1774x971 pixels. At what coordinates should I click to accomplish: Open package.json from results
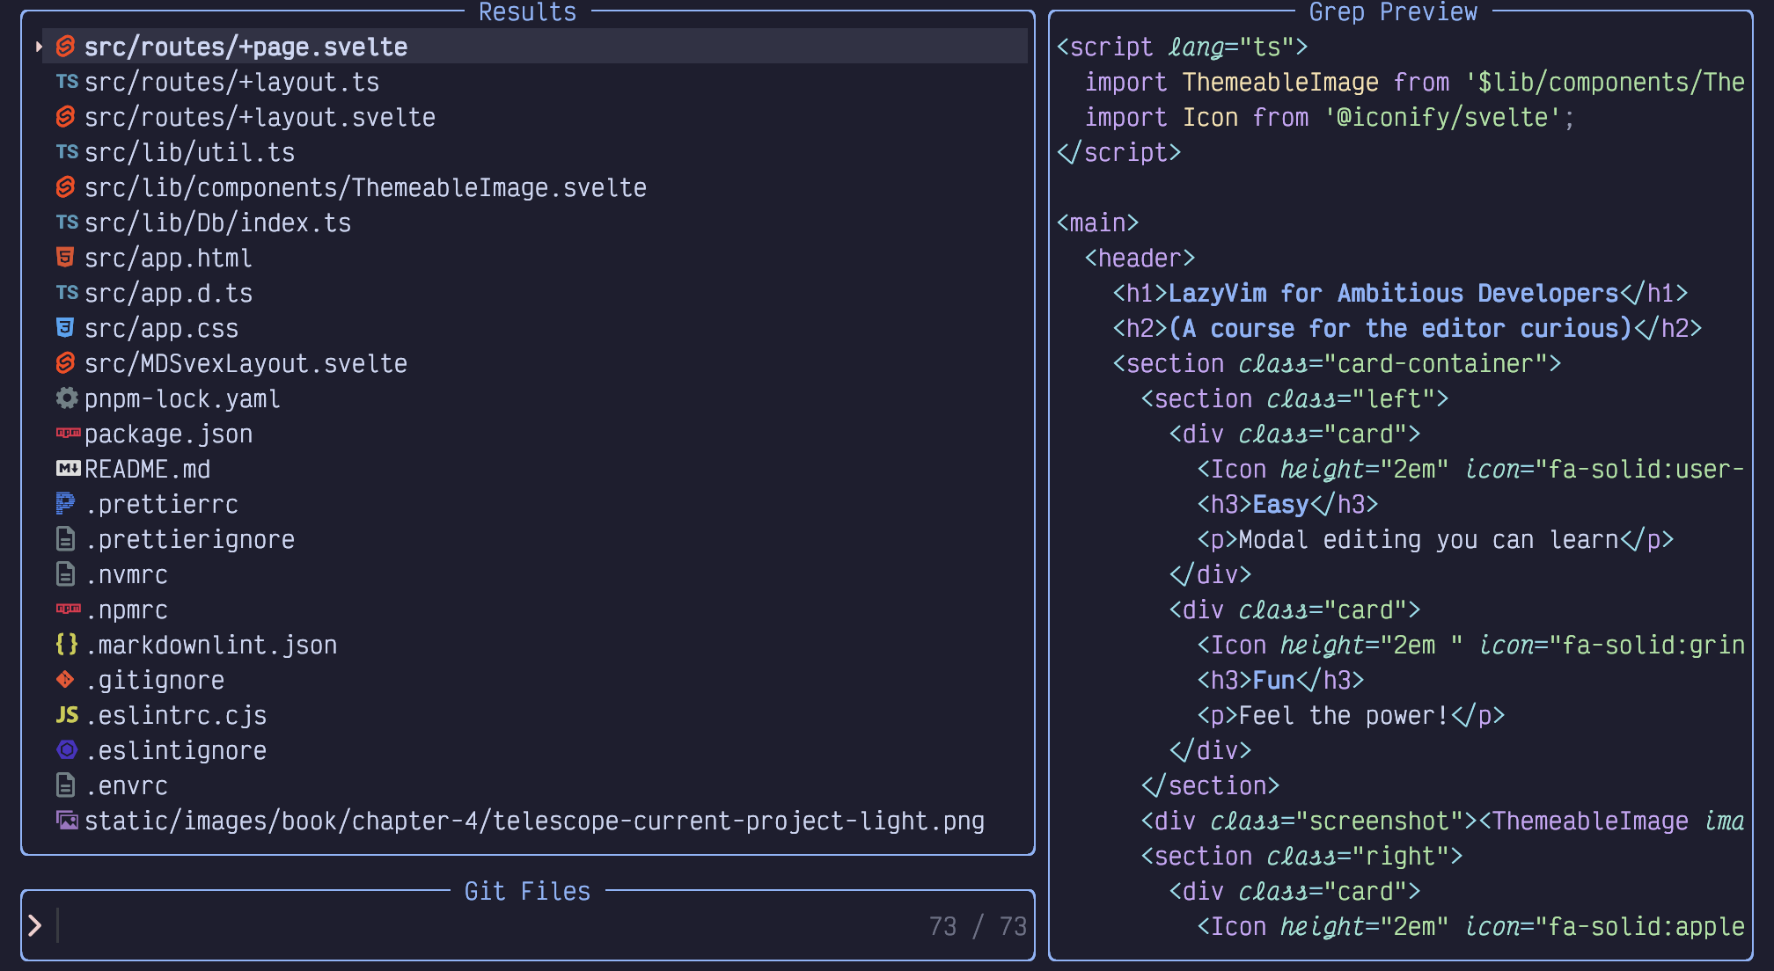(168, 434)
